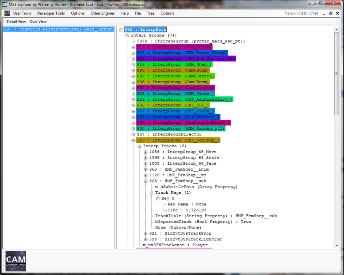Click the ME3 Explorer title bar icon
This screenshot has height=275, width=344.
4,4
